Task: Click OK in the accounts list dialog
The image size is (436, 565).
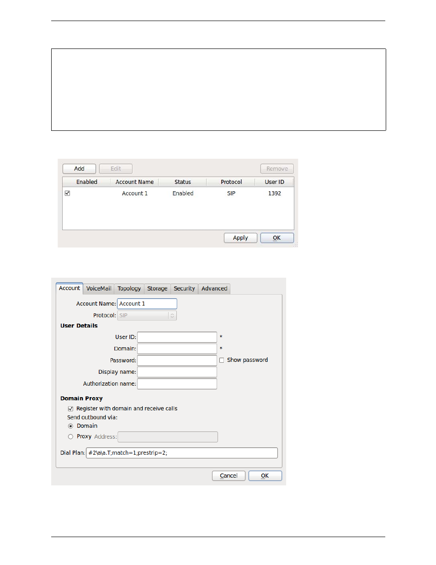Action: click(277, 238)
